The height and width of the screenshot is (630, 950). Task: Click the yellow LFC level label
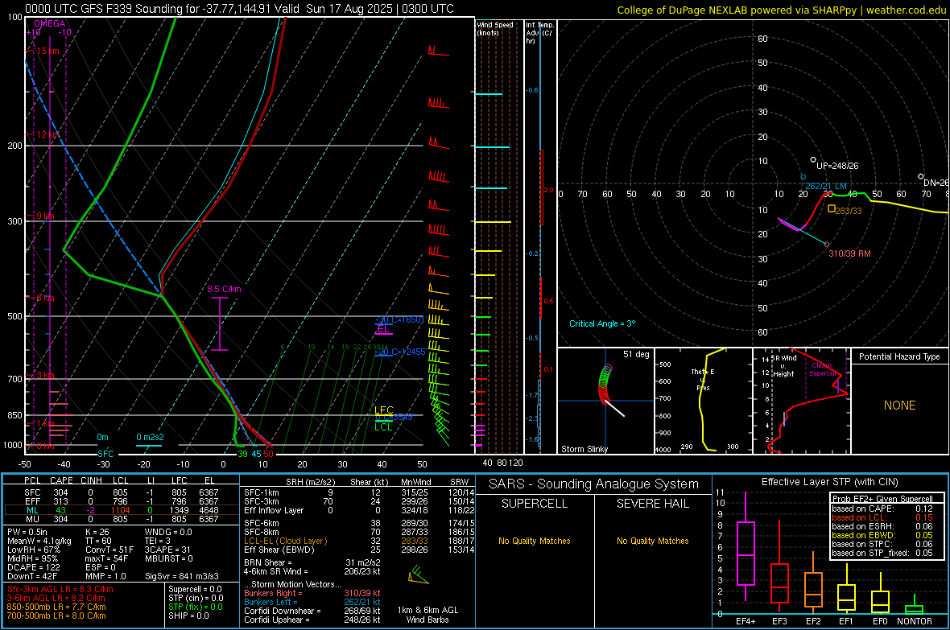[384, 410]
